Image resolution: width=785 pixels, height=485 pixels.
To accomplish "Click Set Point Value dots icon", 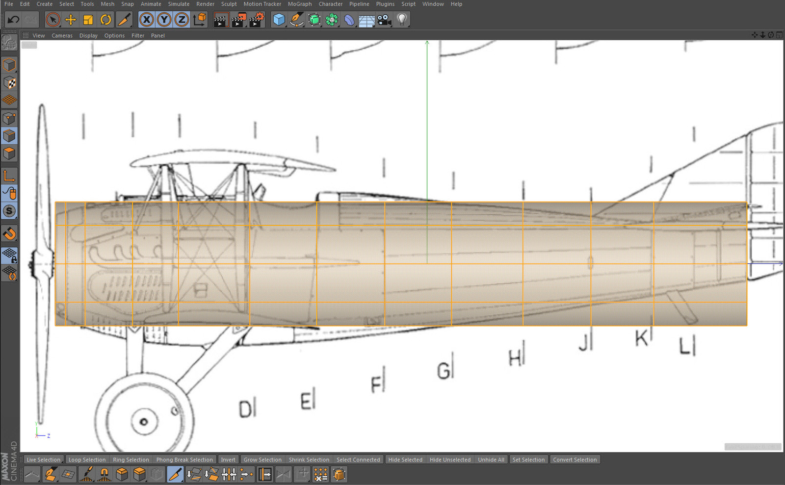I will (321, 474).
